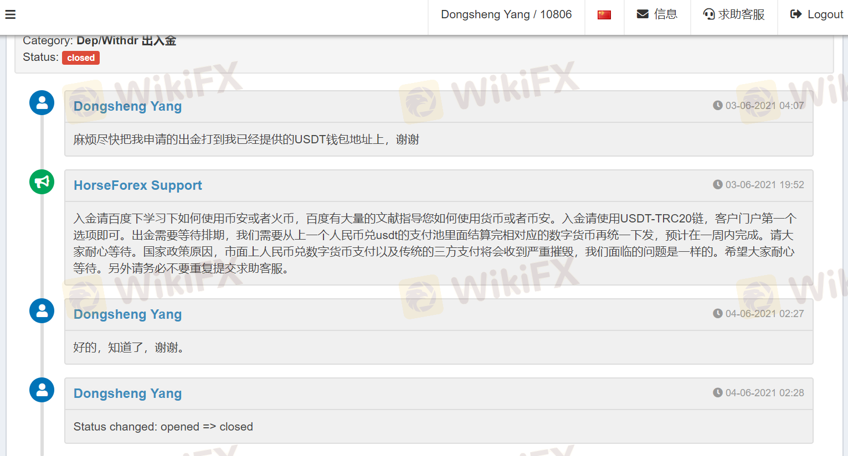Select the Chinese flag language icon
This screenshot has width=848, height=456.
pos(604,15)
